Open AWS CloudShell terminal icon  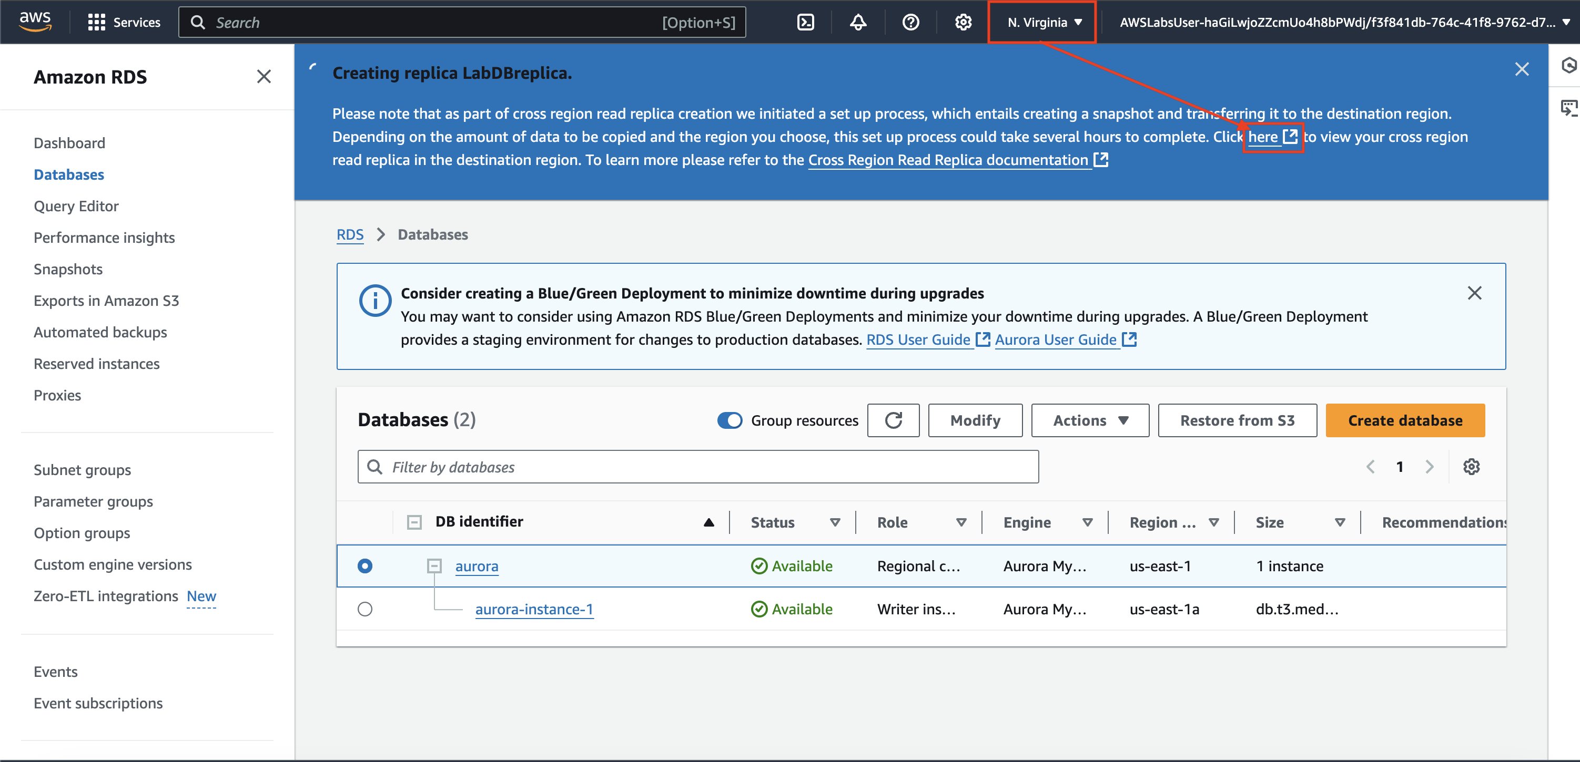coord(805,23)
